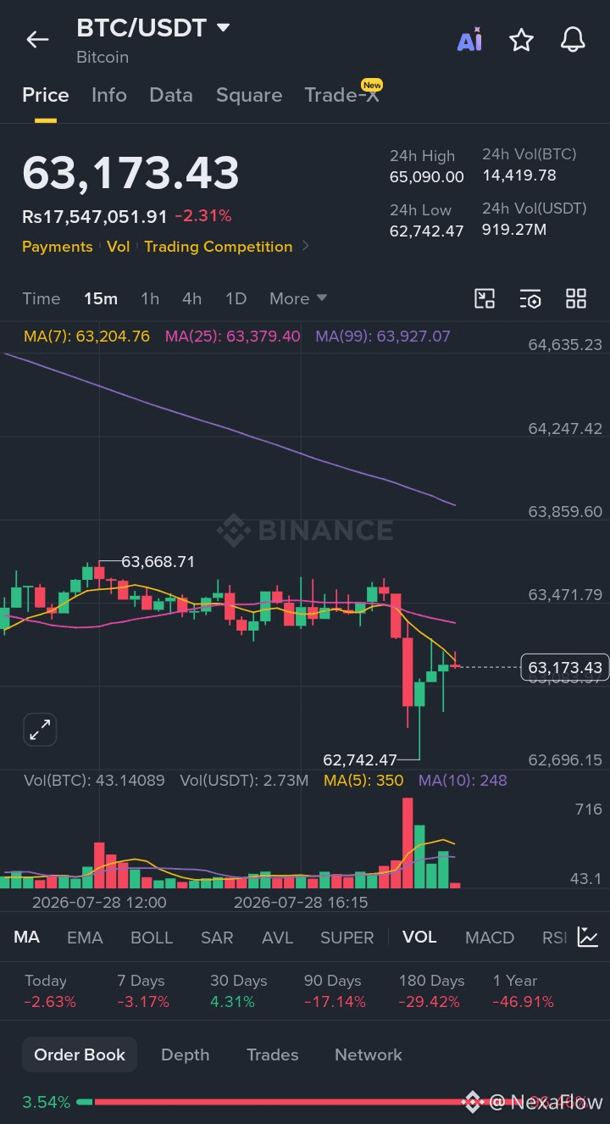
Task: Toggle the EMA indicator
Action: 85,938
